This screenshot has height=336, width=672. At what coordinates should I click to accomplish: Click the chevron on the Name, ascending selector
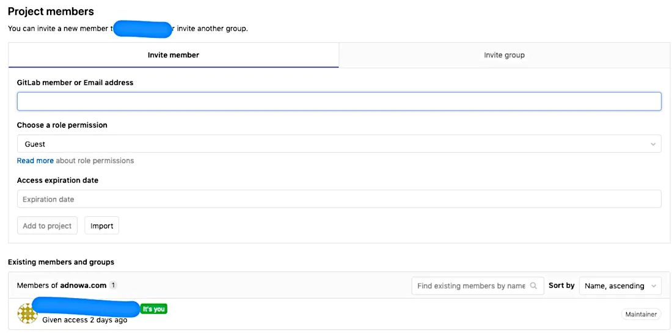pyautogui.click(x=654, y=286)
